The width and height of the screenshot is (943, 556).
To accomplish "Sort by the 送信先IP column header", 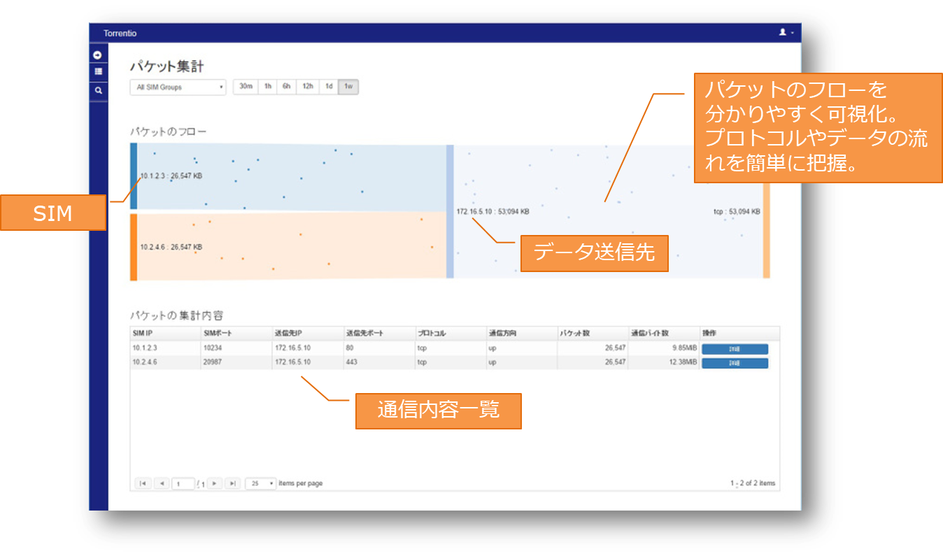I will (x=308, y=334).
